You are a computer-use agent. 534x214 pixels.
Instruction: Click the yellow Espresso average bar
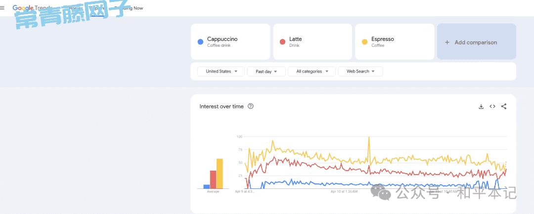pyautogui.click(x=220, y=174)
